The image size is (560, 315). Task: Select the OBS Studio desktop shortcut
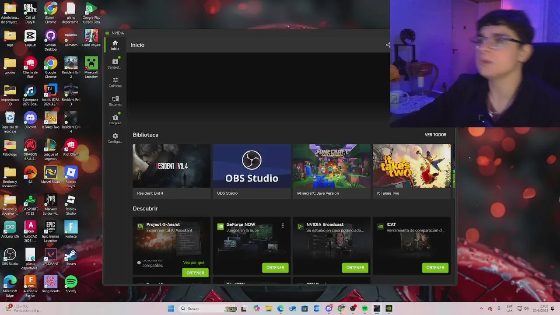click(x=10, y=257)
